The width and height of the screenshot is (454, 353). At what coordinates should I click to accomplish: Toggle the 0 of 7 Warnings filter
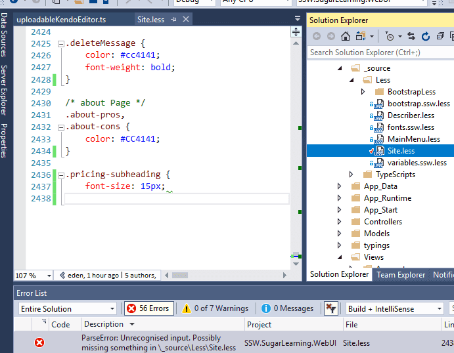pyautogui.click(x=215, y=308)
